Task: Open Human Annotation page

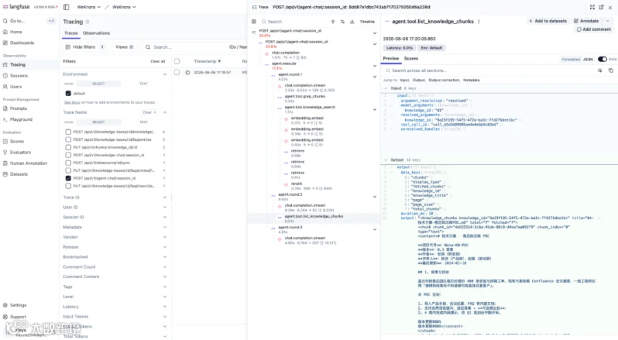Action: coord(28,163)
